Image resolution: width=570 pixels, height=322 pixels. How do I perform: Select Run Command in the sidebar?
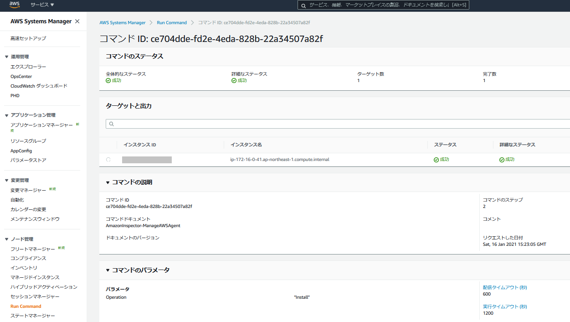point(26,306)
